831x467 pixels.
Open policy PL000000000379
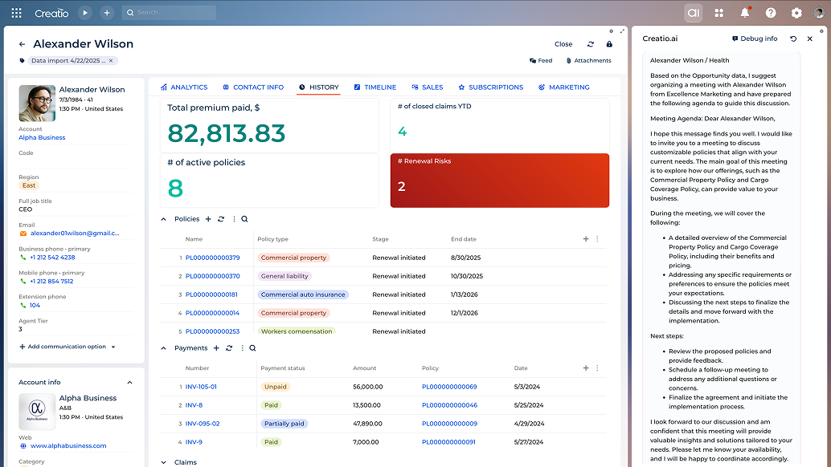pos(212,258)
